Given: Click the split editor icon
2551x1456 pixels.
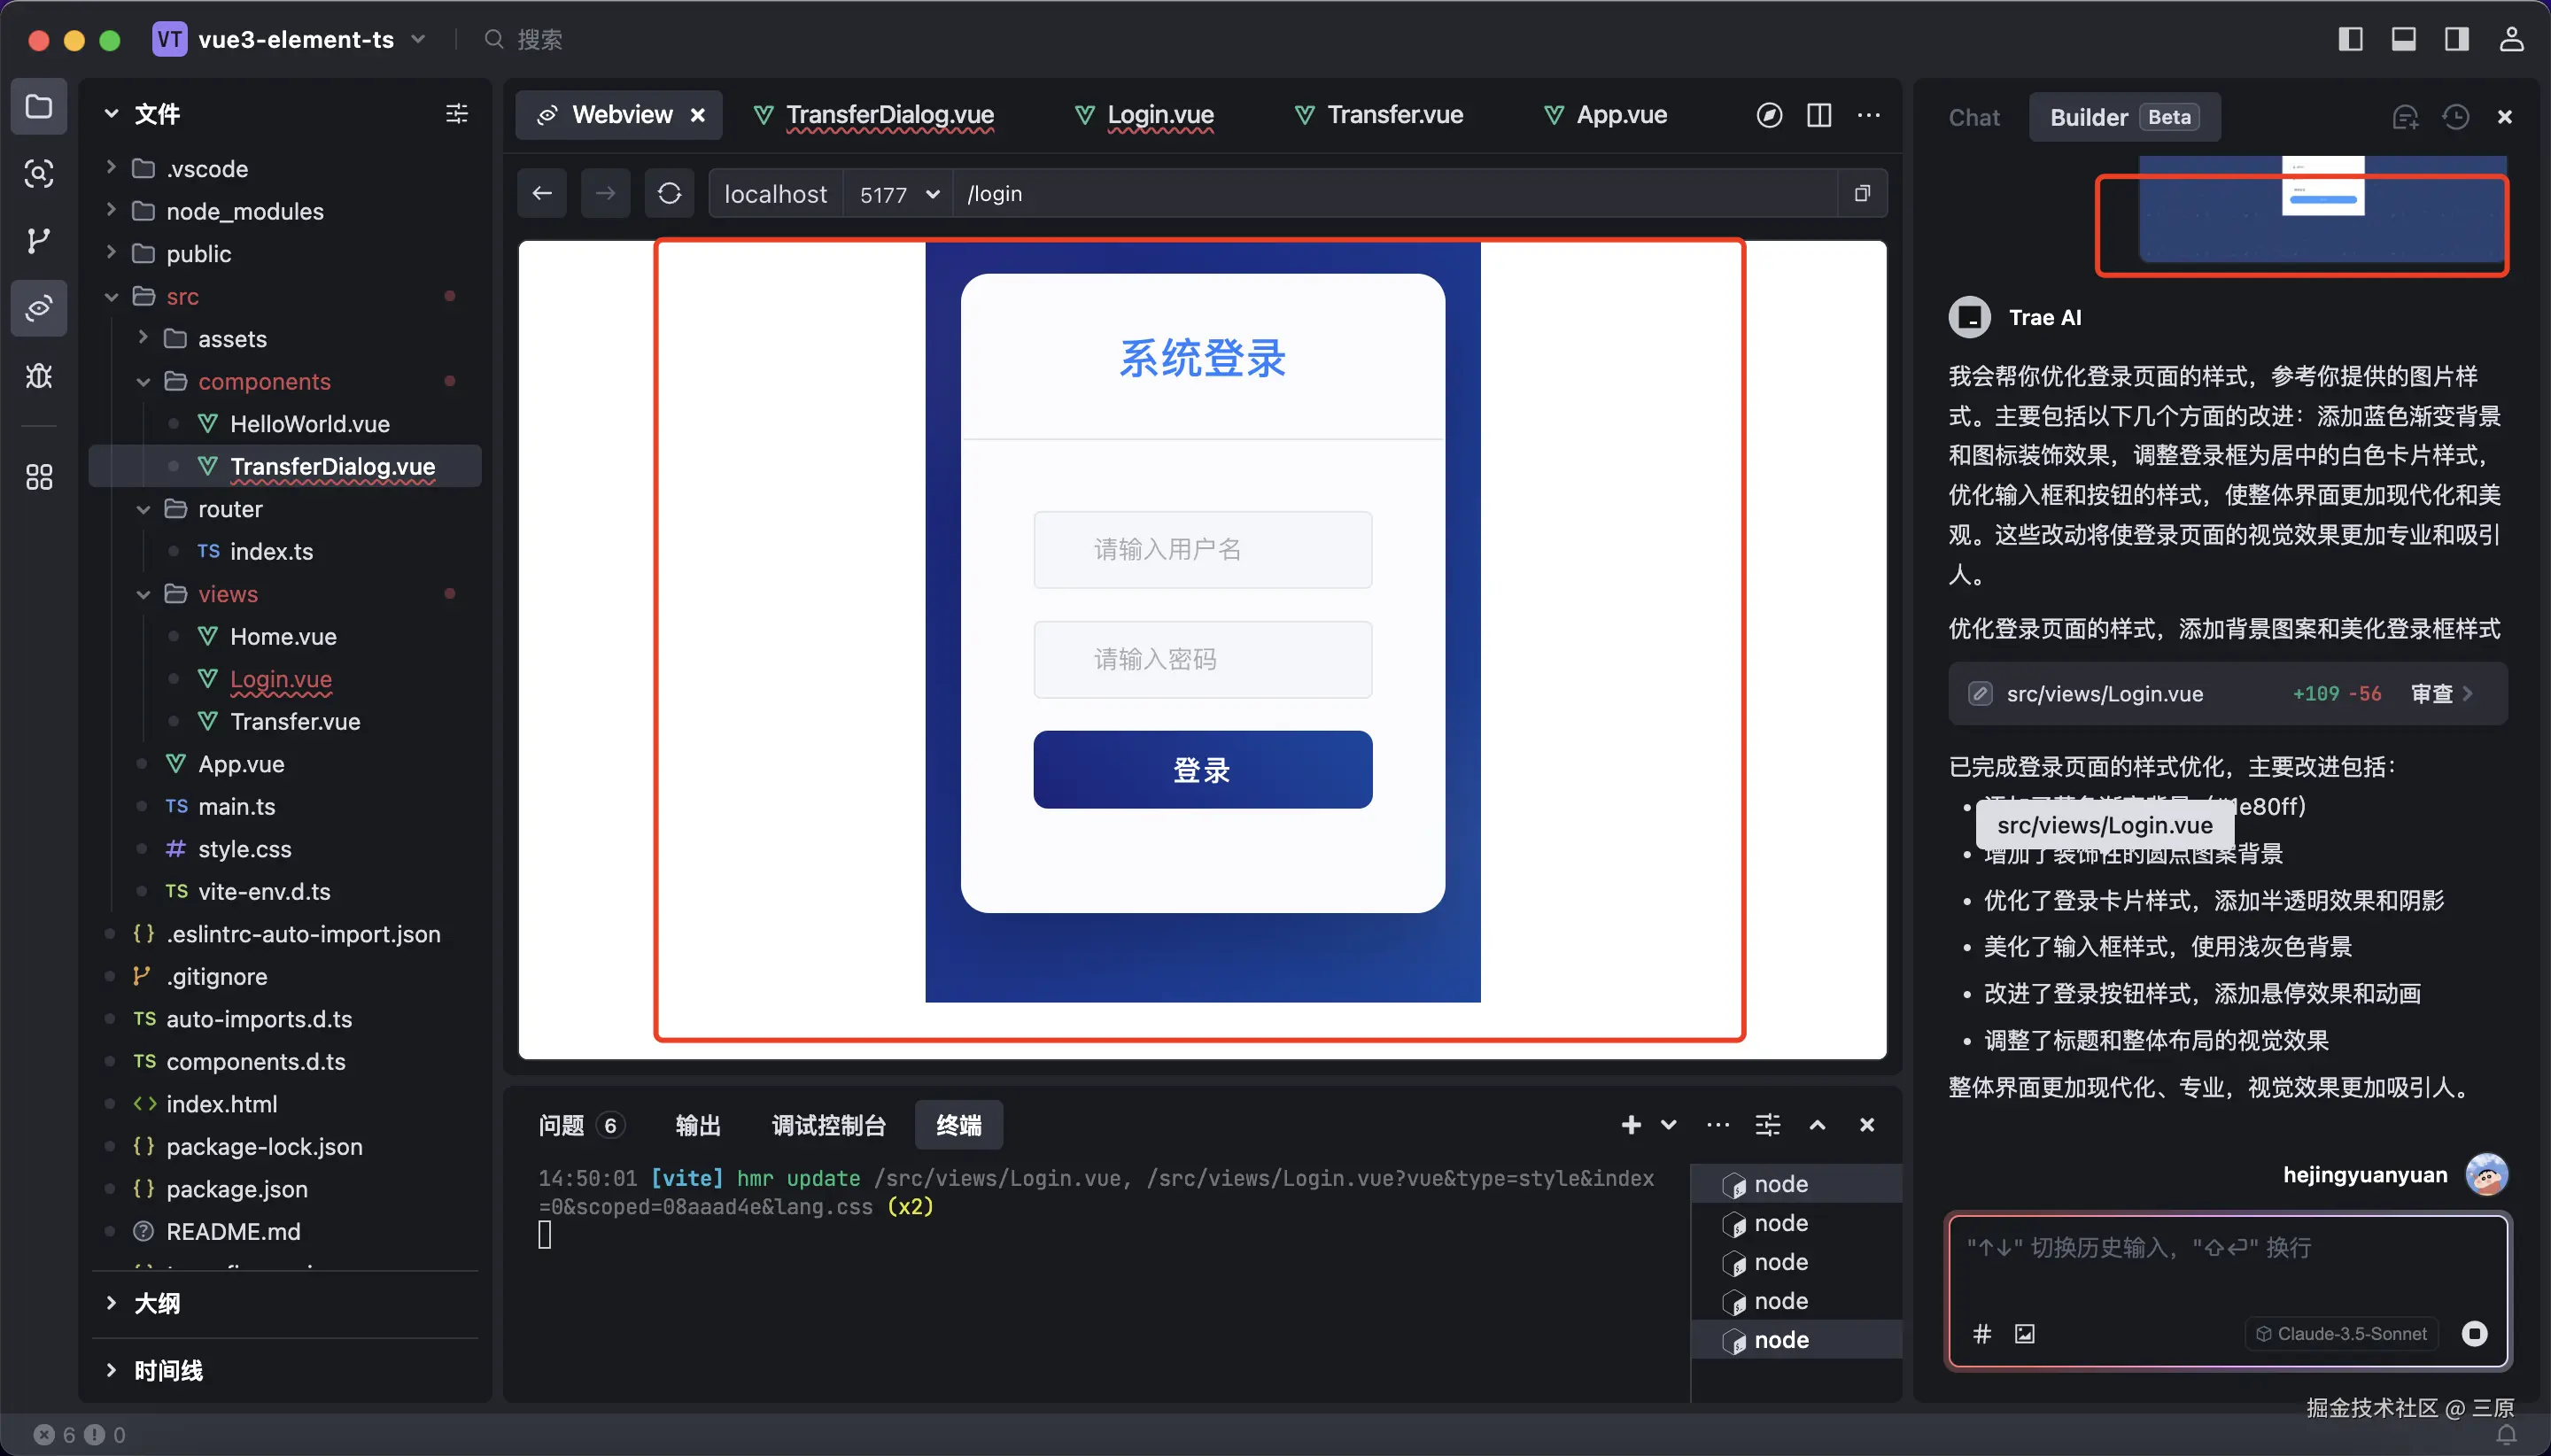Looking at the screenshot, I should click(x=1819, y=115).
